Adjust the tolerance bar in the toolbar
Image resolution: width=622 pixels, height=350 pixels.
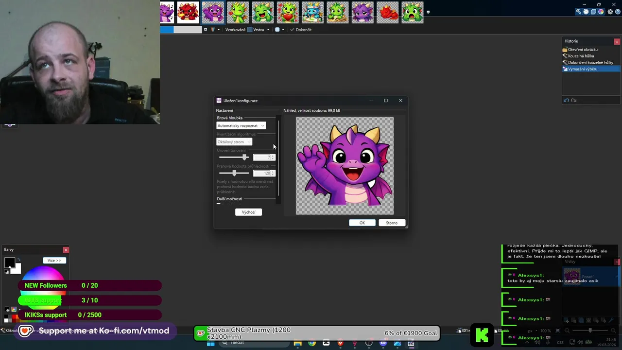pyautogui.click(x=181, y=30)
